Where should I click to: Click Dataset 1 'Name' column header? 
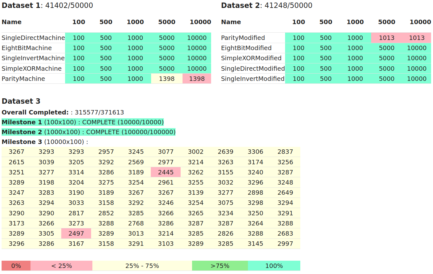[x=12, y=22]
